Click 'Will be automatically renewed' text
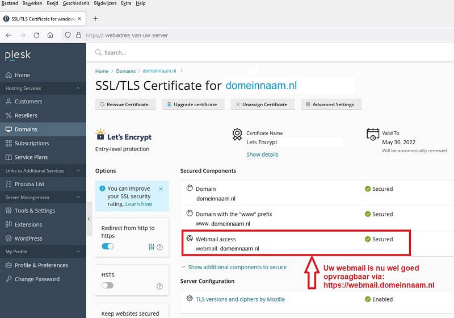Image resolution: width=454 pixels, height=318 pixels. pyautogui.click(x=414, y=150)
